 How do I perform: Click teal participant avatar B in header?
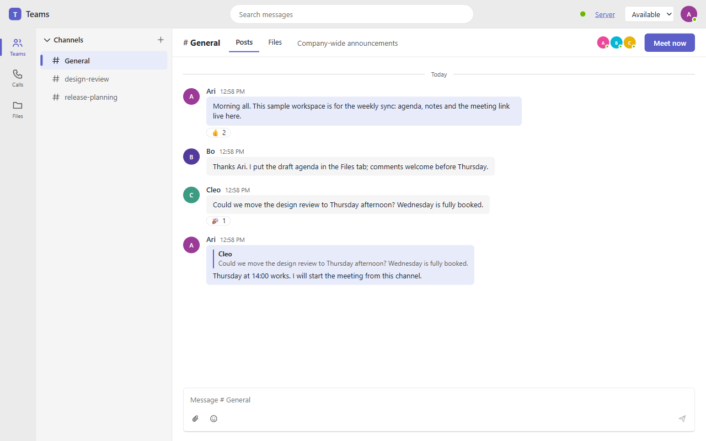pyautogui.click(x=616, y=42)
